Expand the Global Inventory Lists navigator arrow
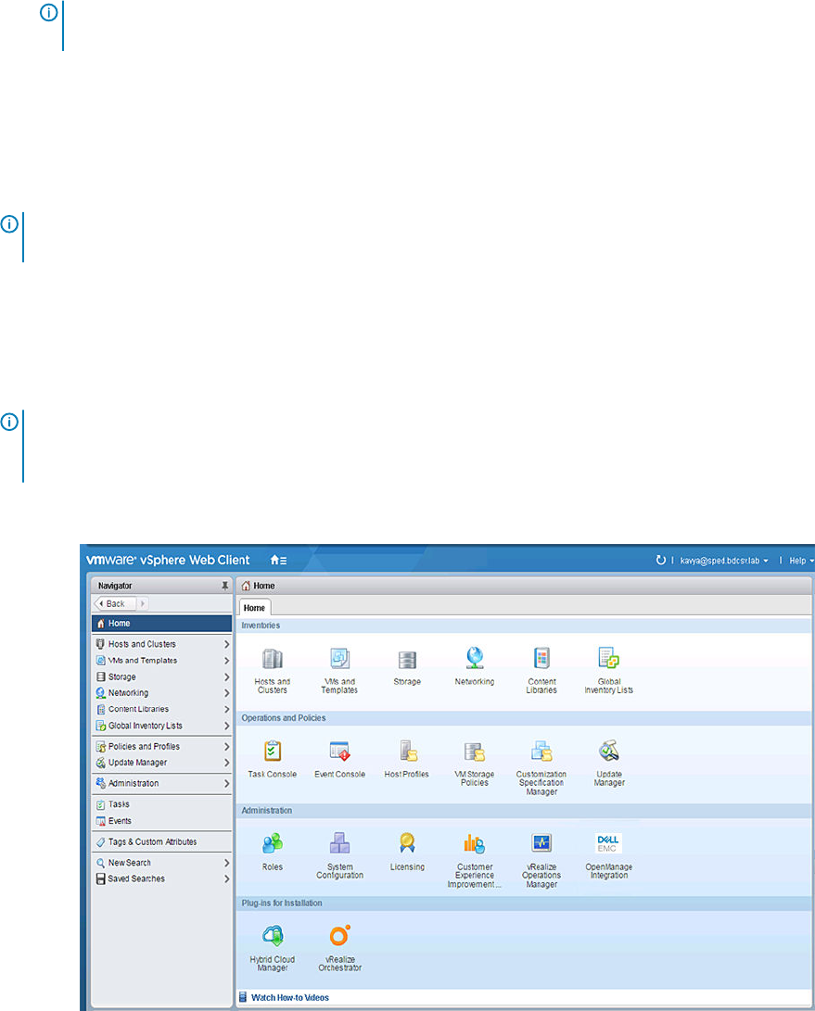 click(x=226, y=726)
